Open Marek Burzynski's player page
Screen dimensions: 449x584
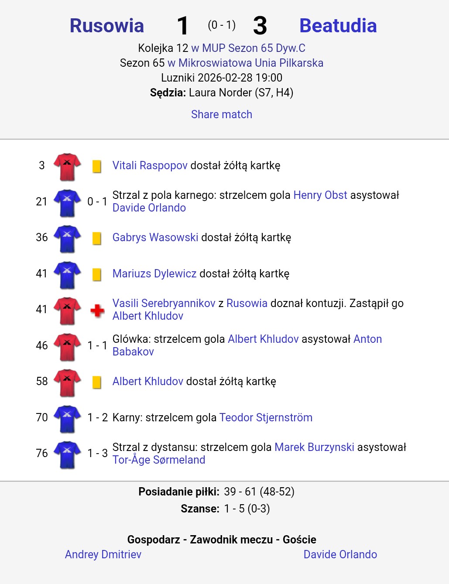(x=314, y=447)
